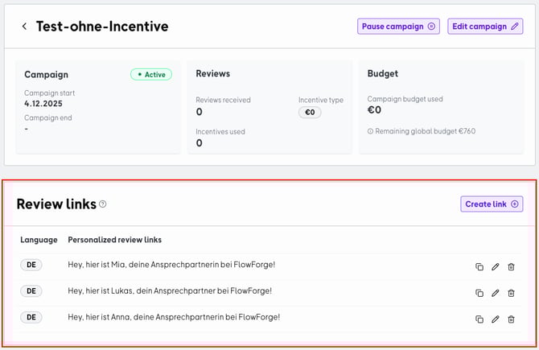The image size is (539, 350).
Task: Copy the Lukas review link
Action: 479,293
